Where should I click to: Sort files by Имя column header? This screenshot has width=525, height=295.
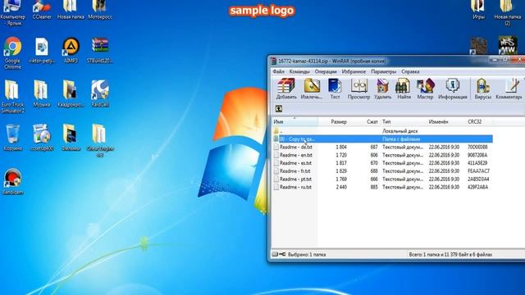(x=294, y=122)
